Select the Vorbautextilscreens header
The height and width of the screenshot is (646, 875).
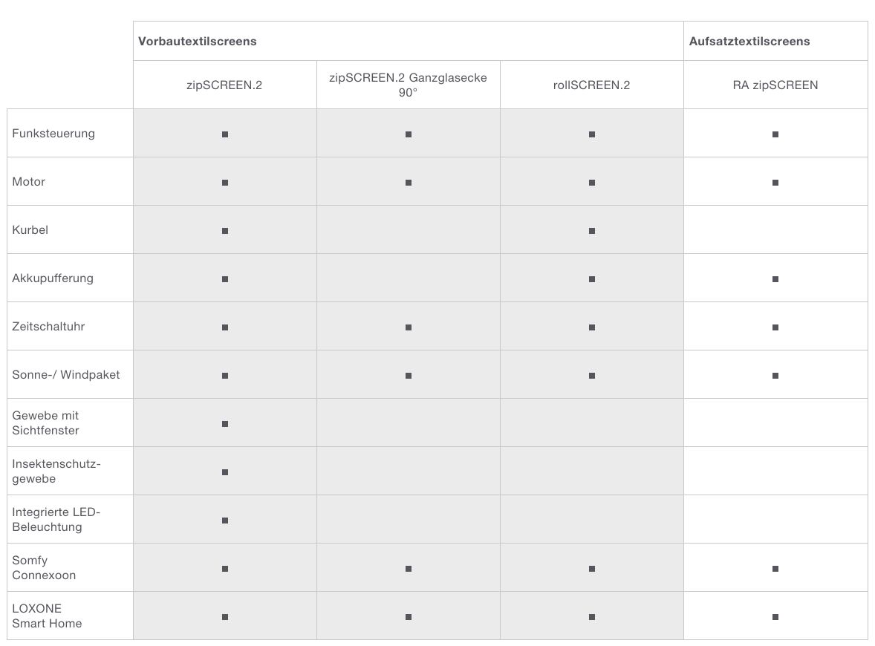(198, 42)
